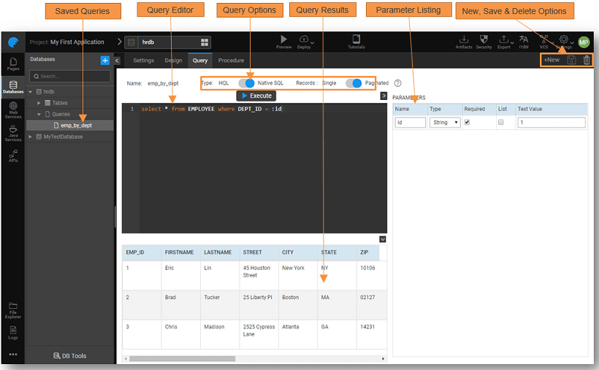Switch to the Design tab
This screenshot has width=599, height=370.
coord(173,61)
